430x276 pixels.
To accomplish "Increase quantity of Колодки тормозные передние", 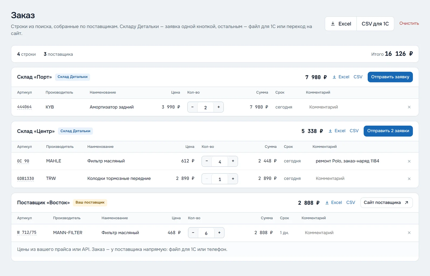I will (x=233, y=179).
